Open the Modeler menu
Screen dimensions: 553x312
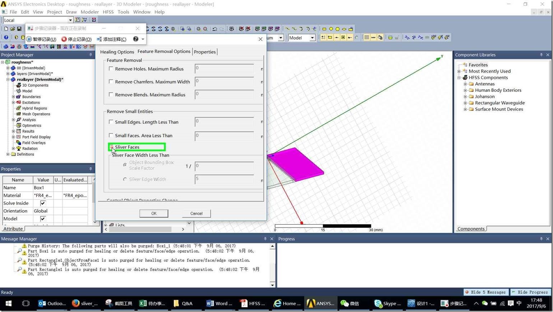[89, 12]
